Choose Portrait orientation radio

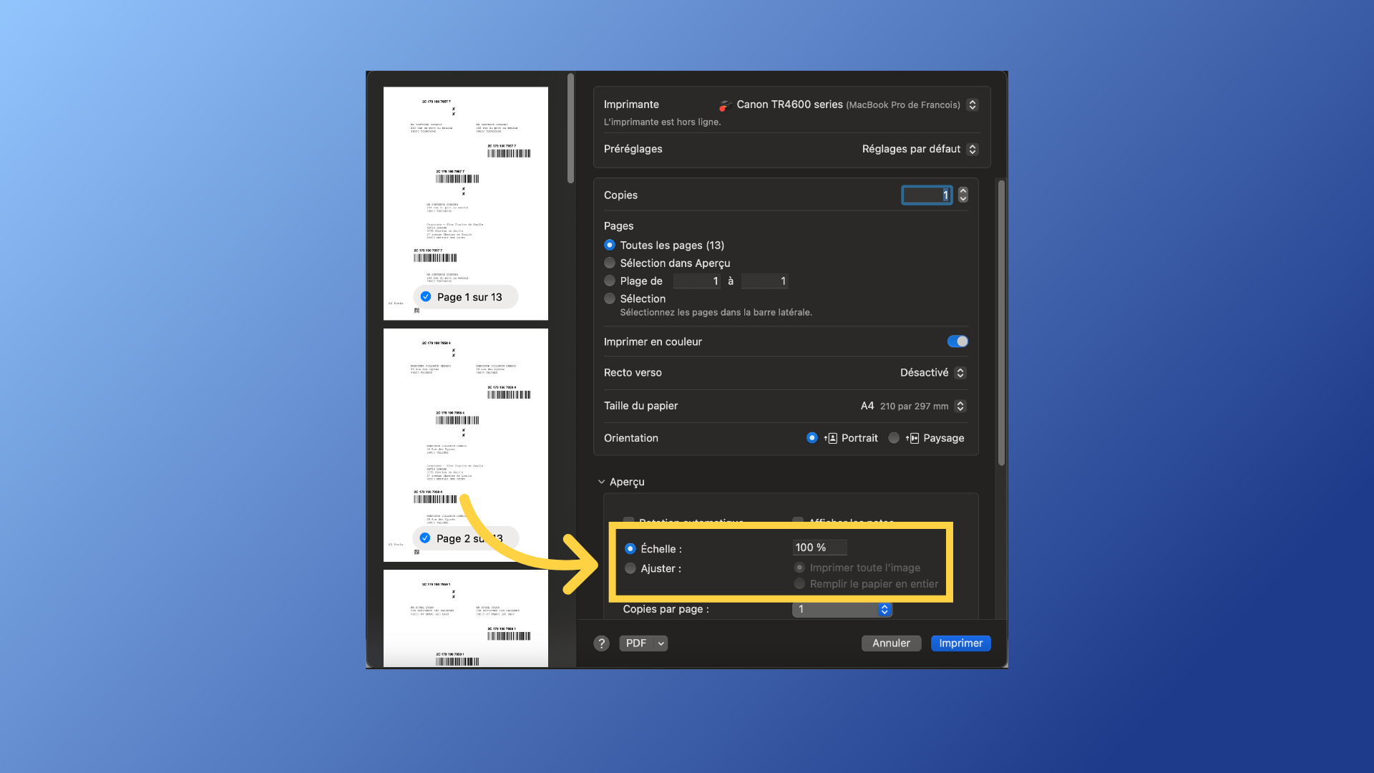[x=812, y=438]
